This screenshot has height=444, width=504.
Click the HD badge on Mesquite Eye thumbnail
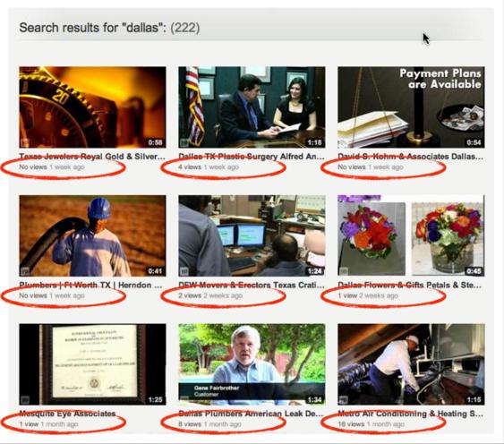point(25,400)
